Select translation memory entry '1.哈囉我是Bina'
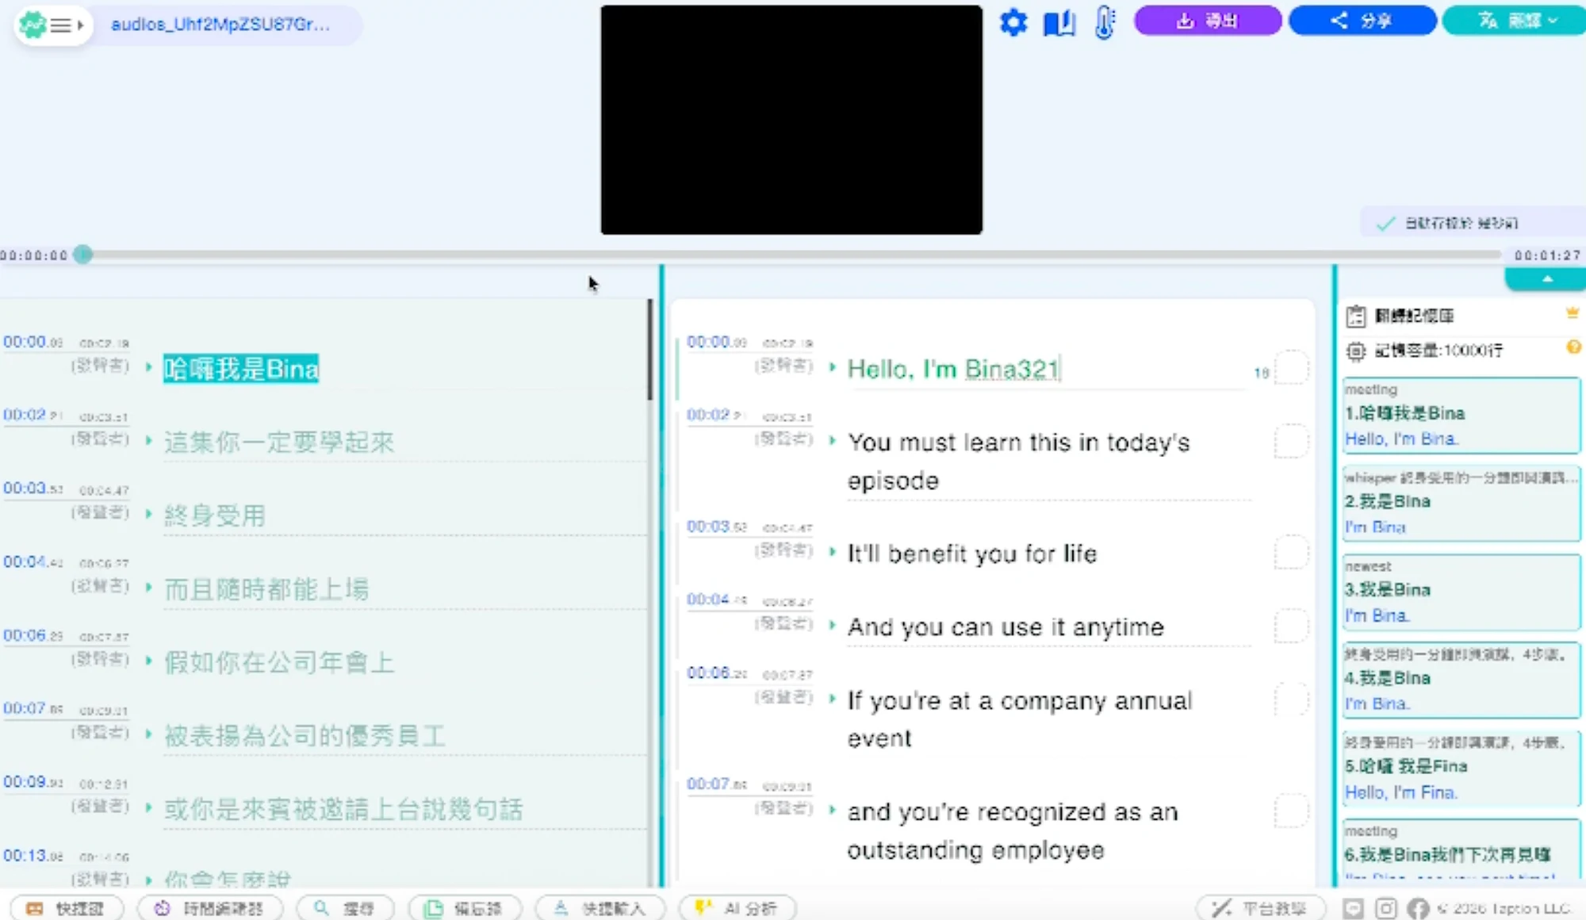Image resolution: width=1586 pixels, height=920 pixels. click(x=1461, y=415)
